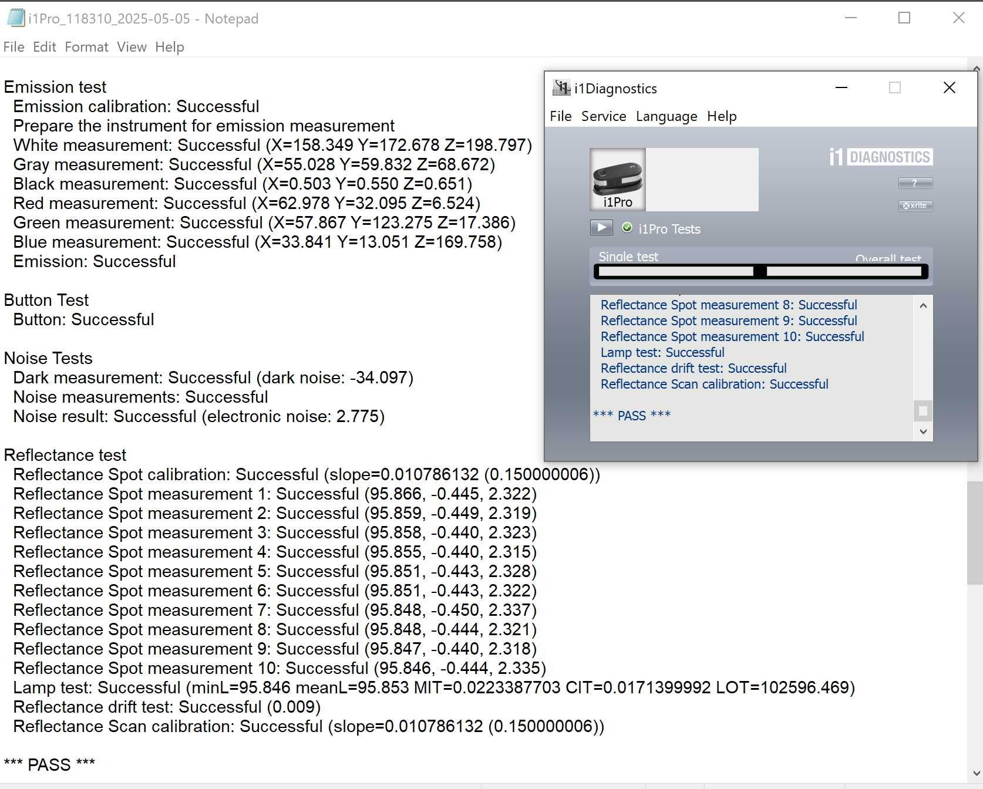Maximize the Notepad window

click(x=904, y=18)
